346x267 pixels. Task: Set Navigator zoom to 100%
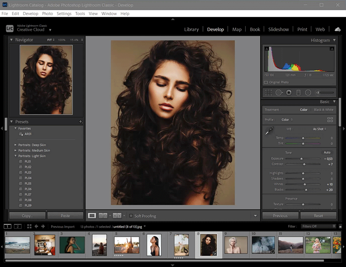(62, 40)
